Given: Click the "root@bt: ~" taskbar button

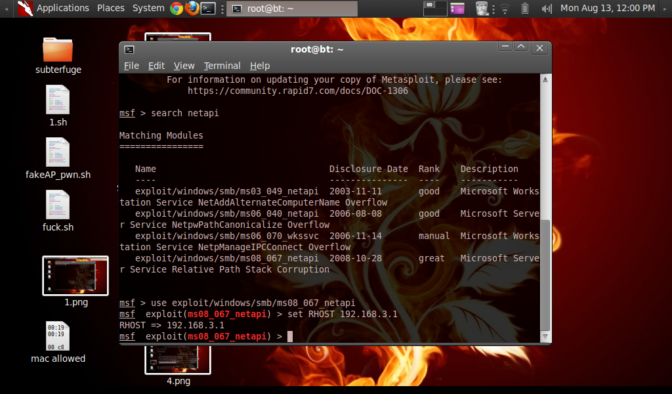Looking at the screenshot, I should (x=292, y=9).
